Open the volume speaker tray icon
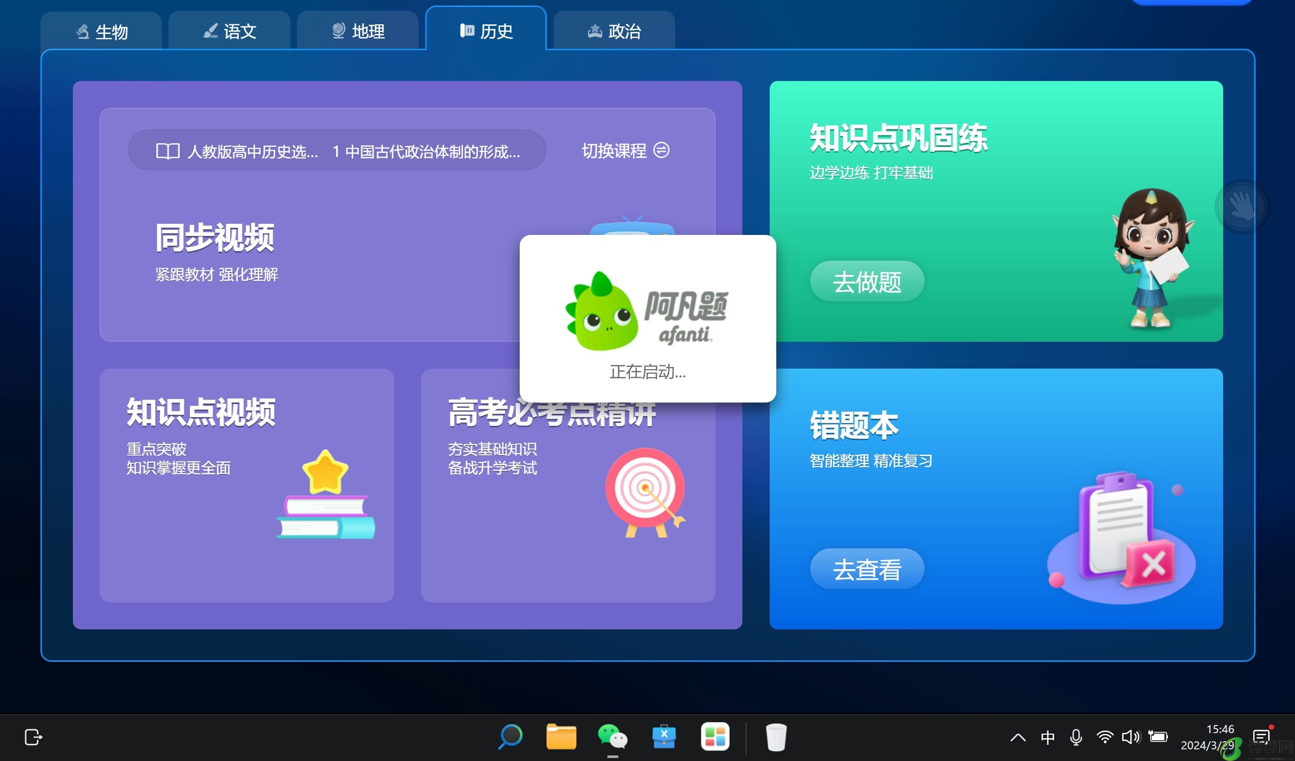The image size is (1295, 761). [x=1131, y=737]
